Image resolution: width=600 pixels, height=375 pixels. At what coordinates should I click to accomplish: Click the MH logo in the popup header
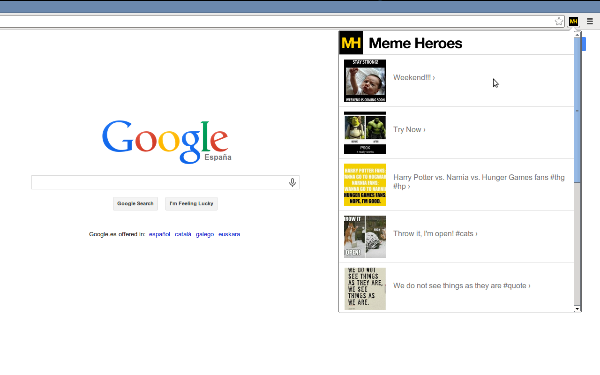tap(351, 43)
